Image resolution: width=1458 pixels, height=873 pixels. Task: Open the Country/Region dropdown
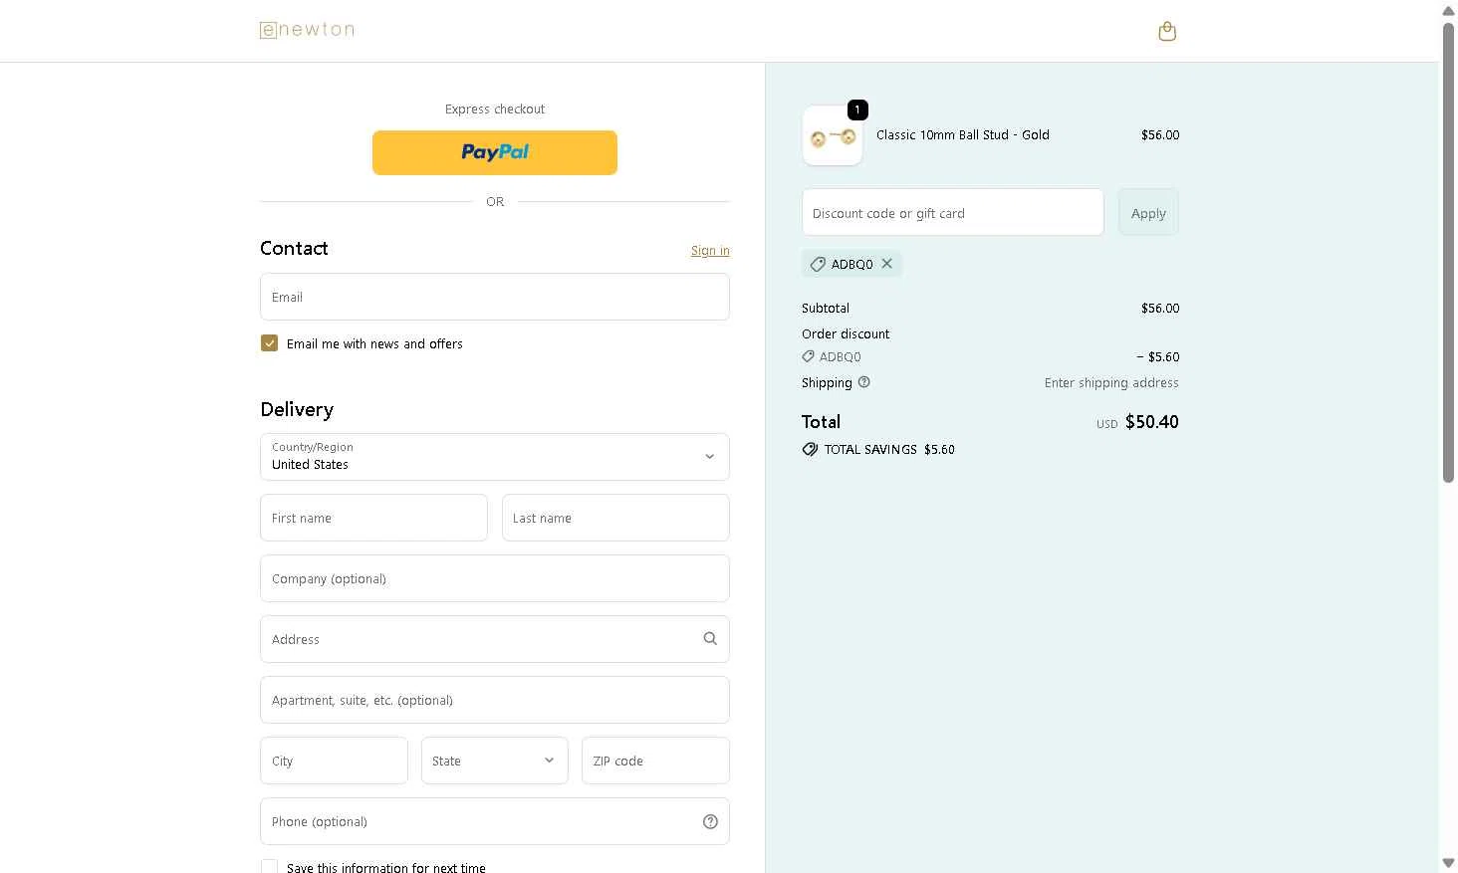tap(494, 457)
